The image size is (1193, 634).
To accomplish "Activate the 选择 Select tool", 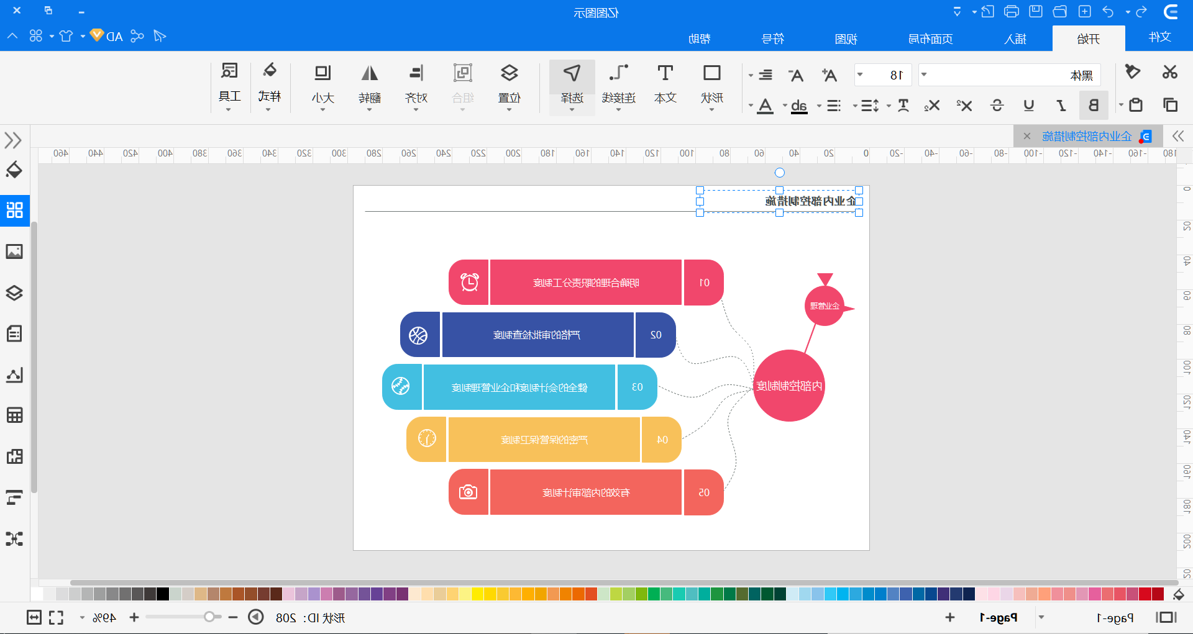I will 572,86.
